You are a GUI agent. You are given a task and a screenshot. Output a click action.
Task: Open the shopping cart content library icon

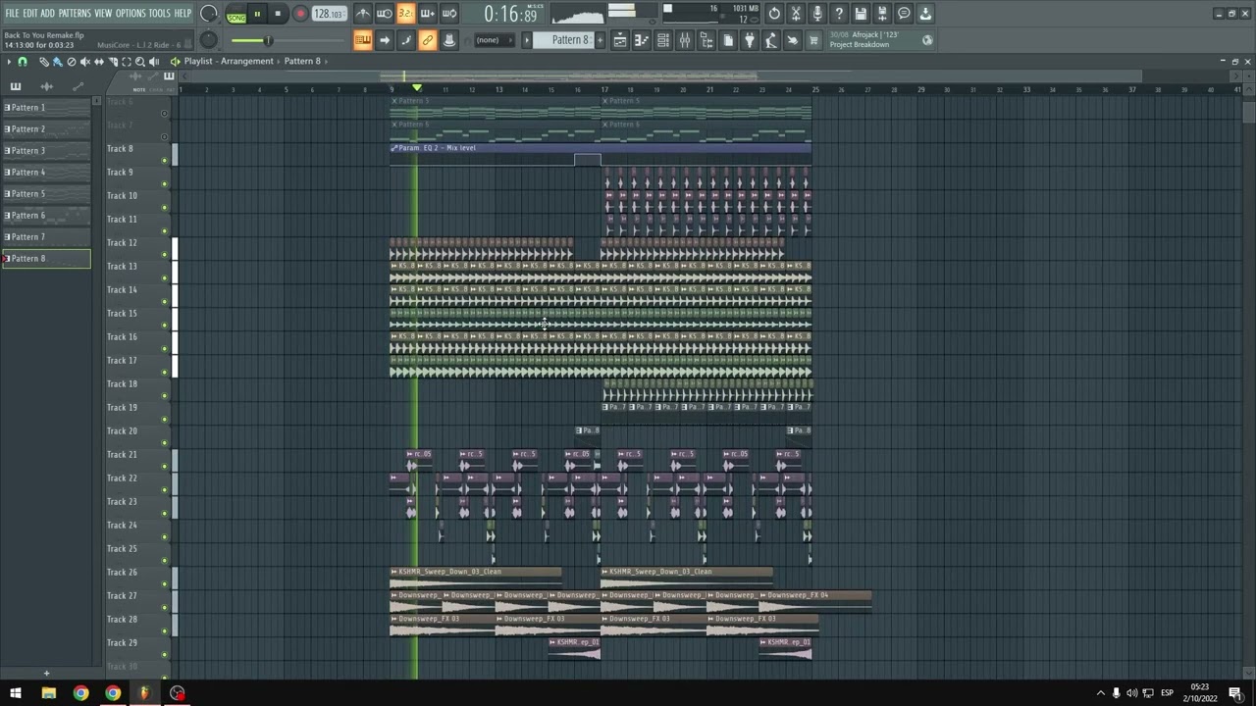[x=813, y=40]
